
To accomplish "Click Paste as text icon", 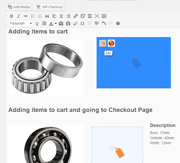I will coord(61,24).
